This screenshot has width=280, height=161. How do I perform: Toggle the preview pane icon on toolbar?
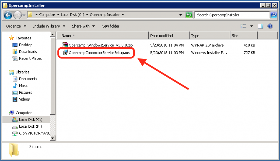coord(260,26)
